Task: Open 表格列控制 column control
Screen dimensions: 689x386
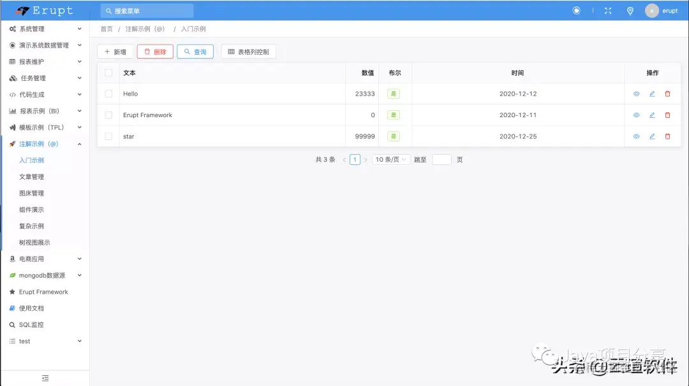Action: (x=249, y=52)
